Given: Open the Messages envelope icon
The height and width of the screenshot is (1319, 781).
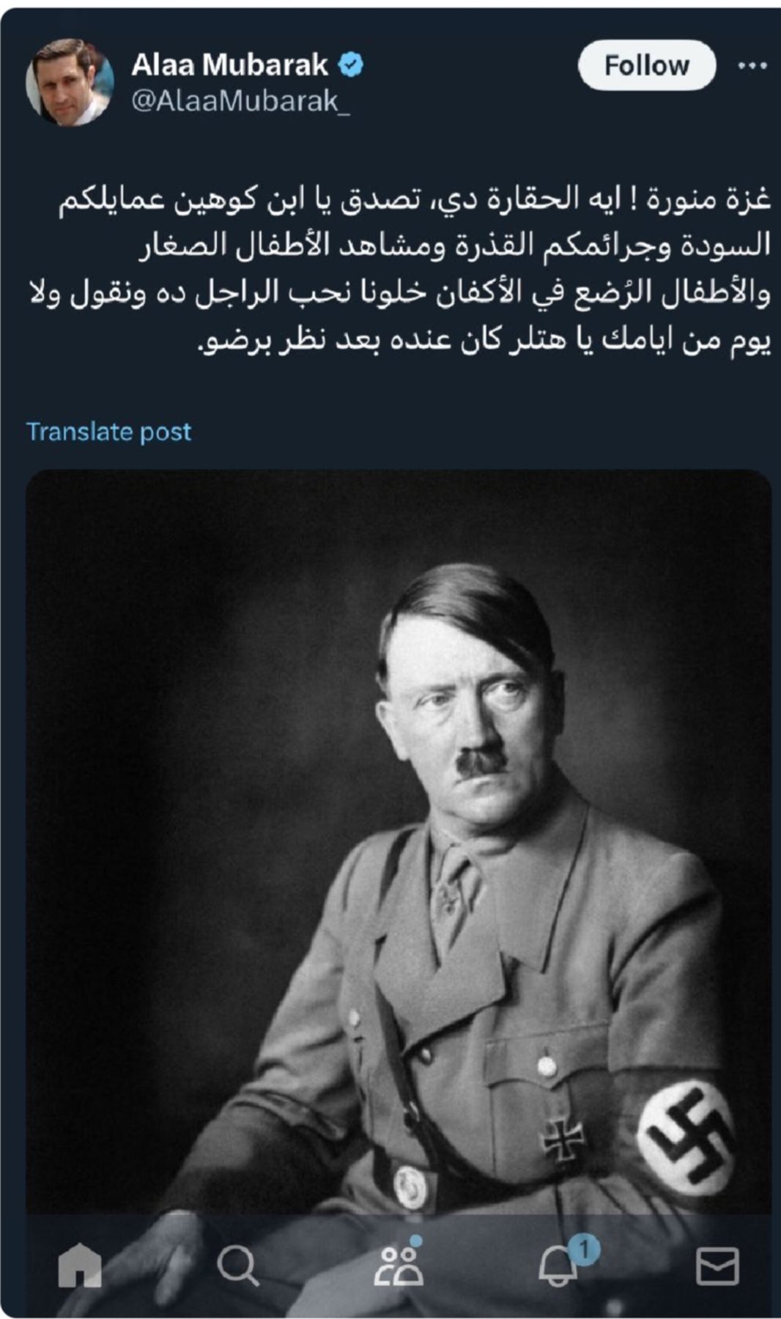Looking at the screenshot, I should 717,1266.
